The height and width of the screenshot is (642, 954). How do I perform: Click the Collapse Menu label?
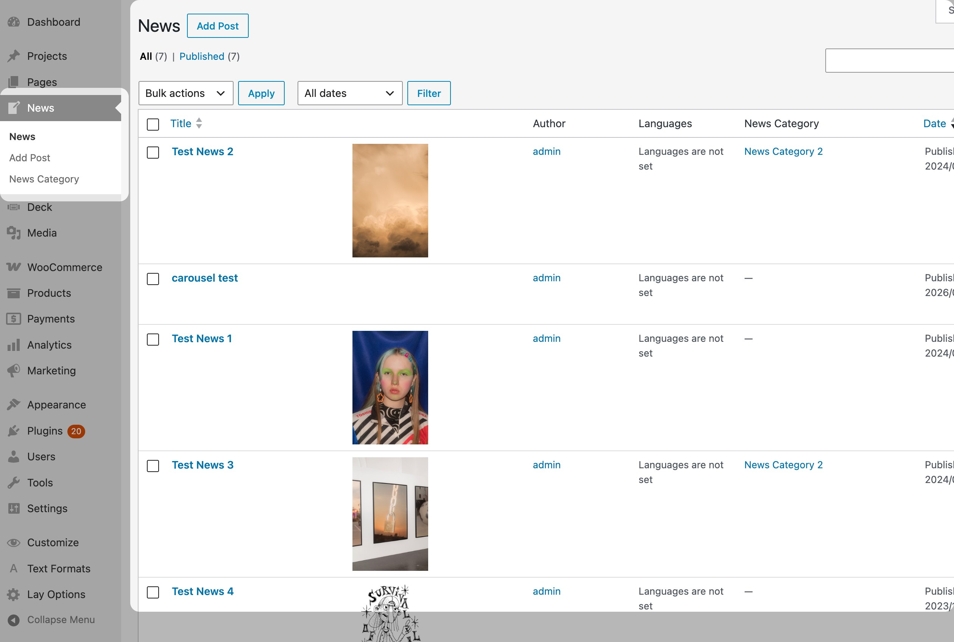(x=61, y=620)
